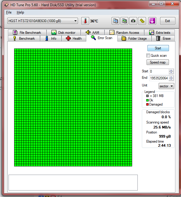This screenshot has width=181, height=197.
Task: Open the options gear icon
Action: click(x=142, y=21)
